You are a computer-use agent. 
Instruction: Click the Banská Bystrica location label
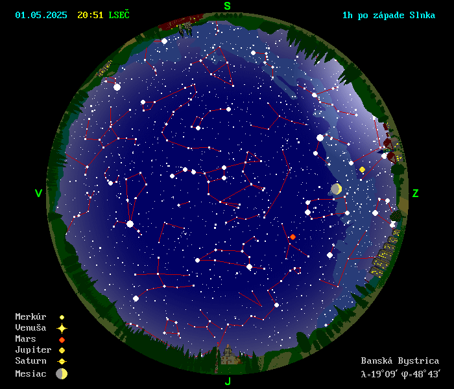[400, 360]
